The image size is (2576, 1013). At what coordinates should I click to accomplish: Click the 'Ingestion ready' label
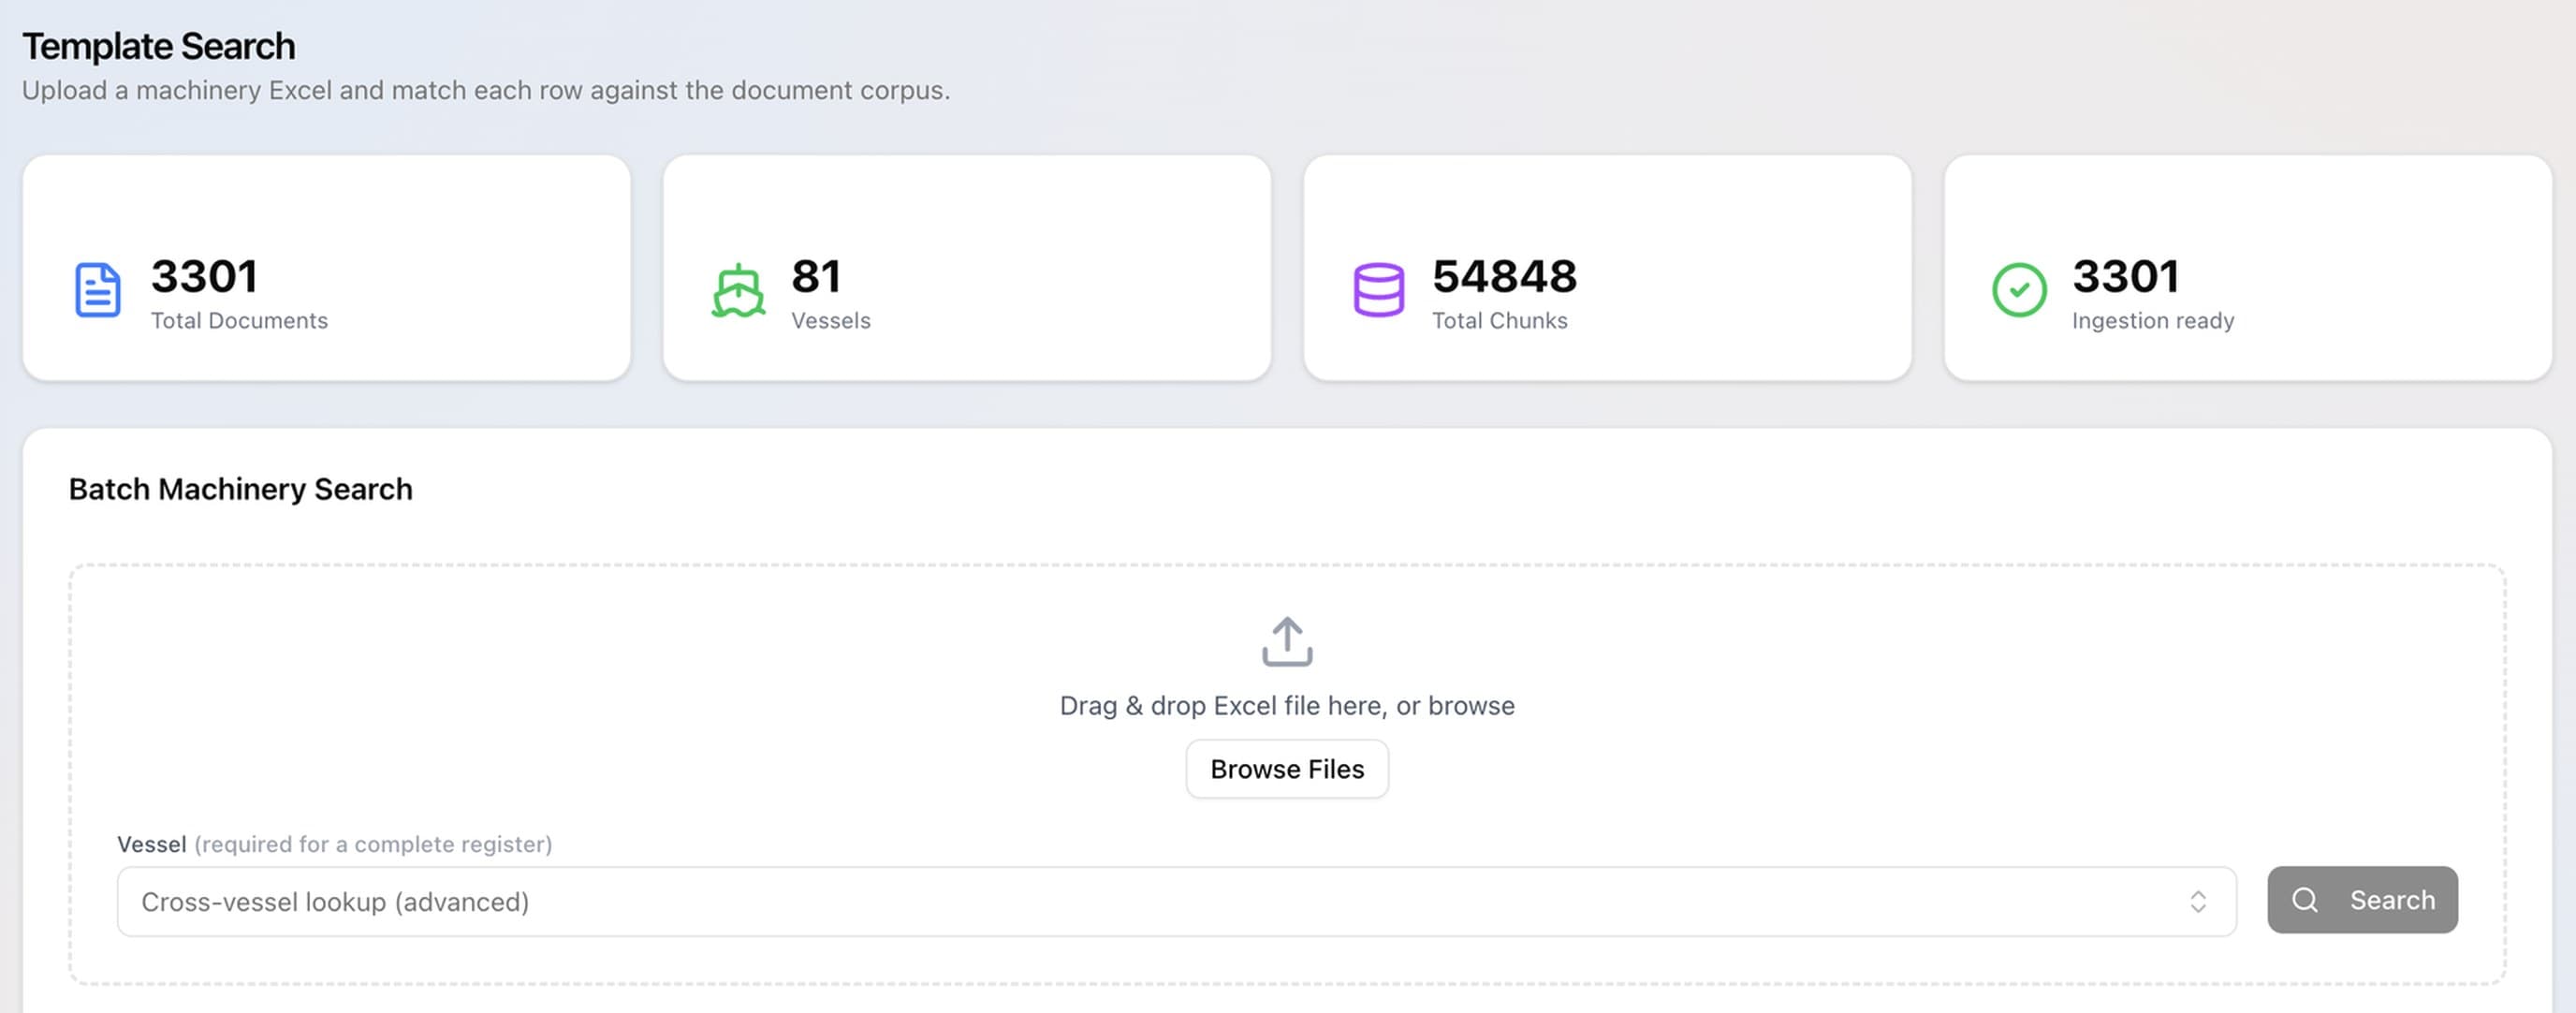pos(2152,320)
